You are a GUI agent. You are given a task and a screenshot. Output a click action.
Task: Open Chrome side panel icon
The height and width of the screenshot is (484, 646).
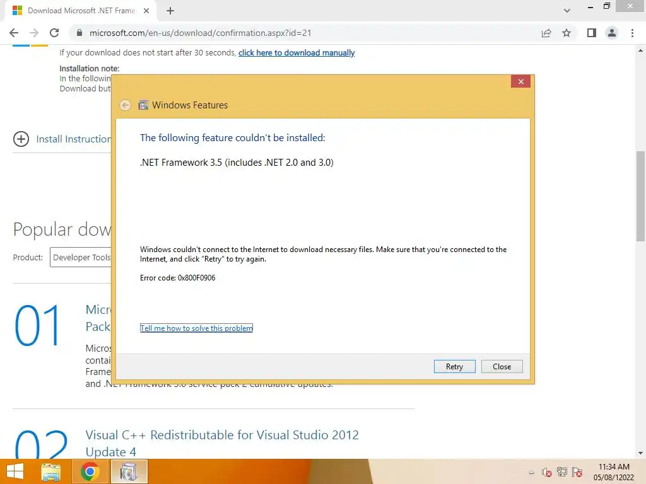click(x=592, y=33)
